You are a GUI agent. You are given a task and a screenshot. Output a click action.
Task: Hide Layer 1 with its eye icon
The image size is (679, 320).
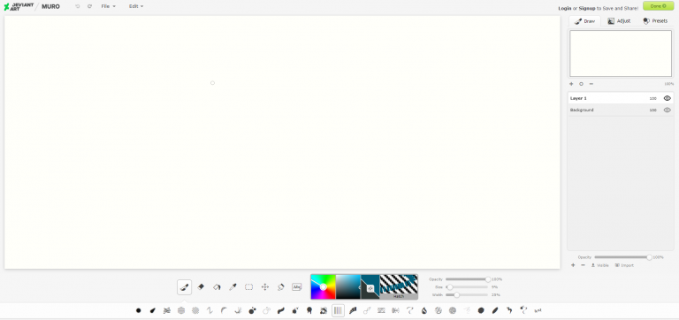click(667, 98)
